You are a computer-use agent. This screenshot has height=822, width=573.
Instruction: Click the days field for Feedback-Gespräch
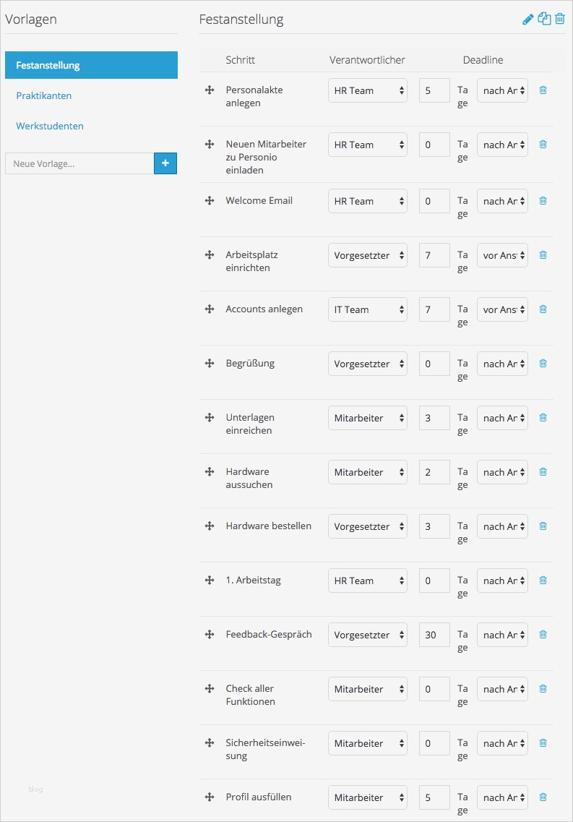pos(434,635)
